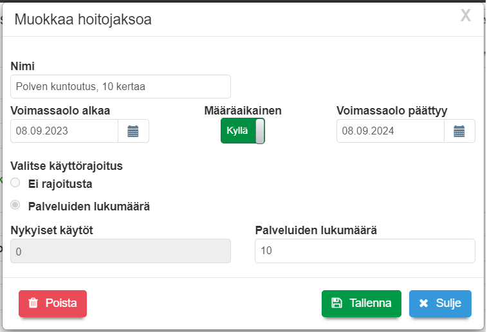Click the greyed Nykyiset käytöt field

click(120, 251)
